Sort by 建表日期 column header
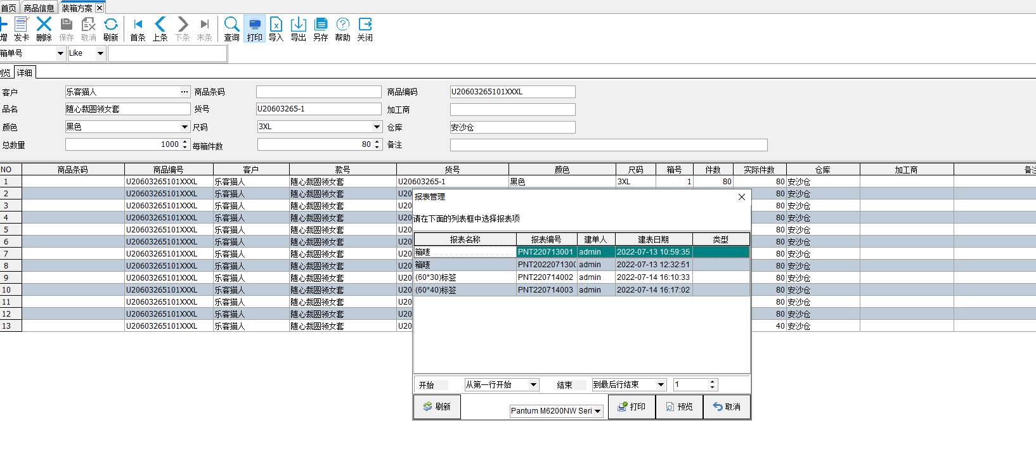1036x468 pixels. (654, 239)
